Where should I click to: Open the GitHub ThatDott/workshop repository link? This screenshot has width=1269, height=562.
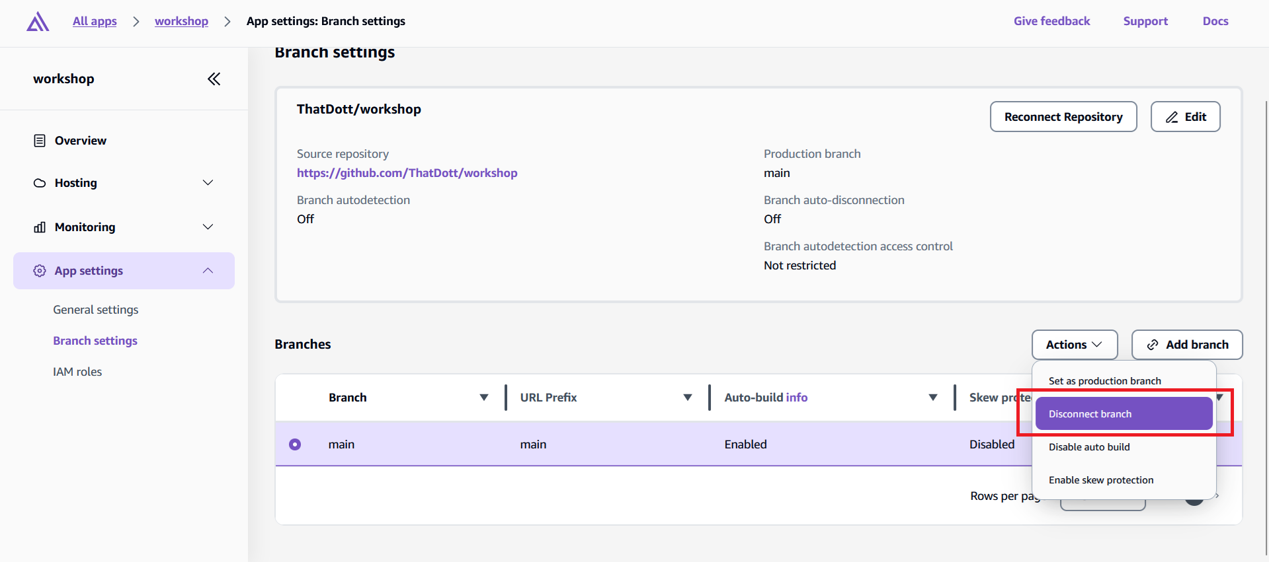(407, 173)
